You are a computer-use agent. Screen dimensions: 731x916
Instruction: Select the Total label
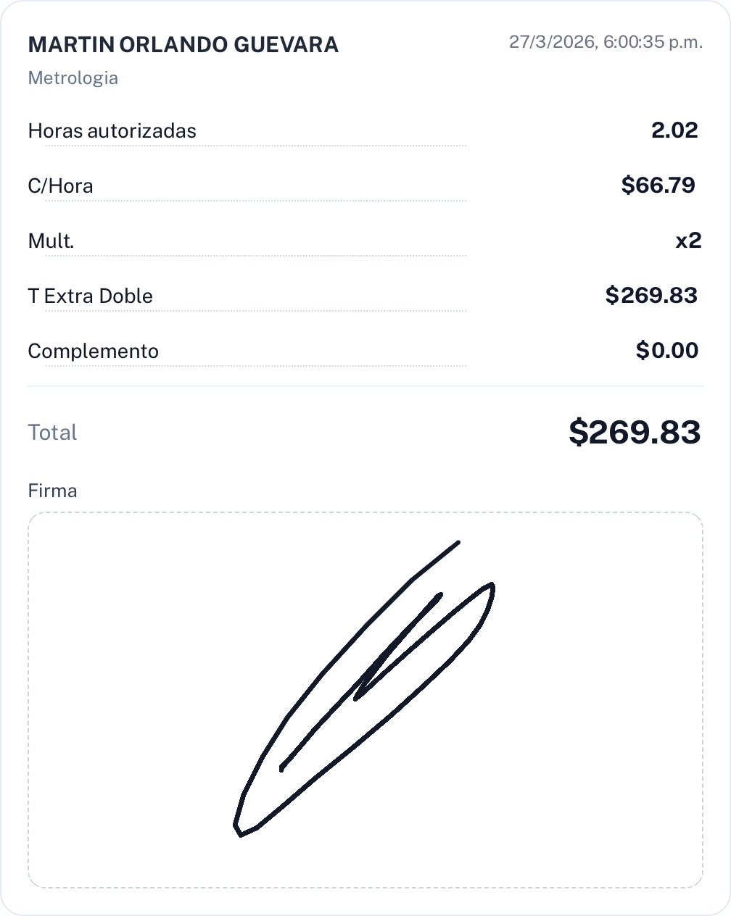(52, 433)
